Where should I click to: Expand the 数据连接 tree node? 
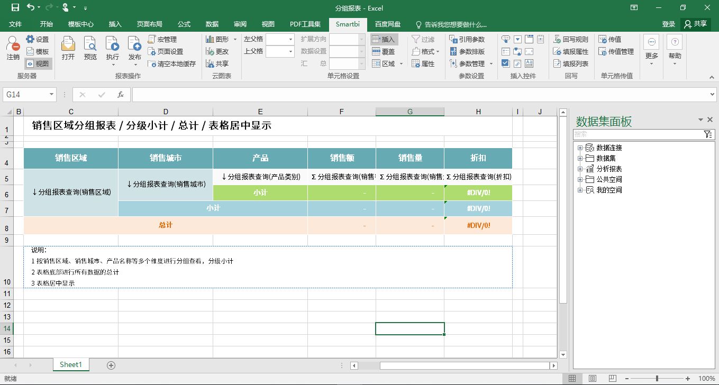(x=580, y=148)
